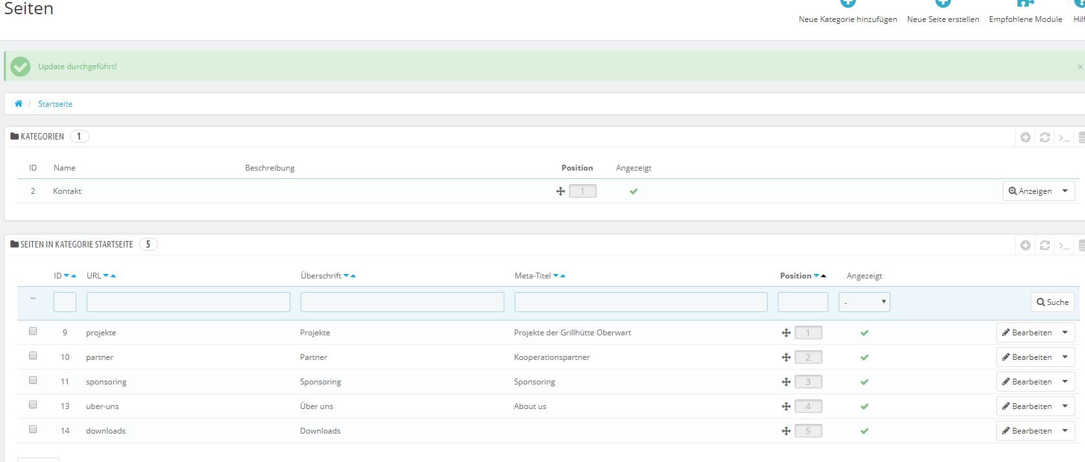Click Anzeigen button for Kontakt
1085x462 pixels.
click(x=1030, y=191)
